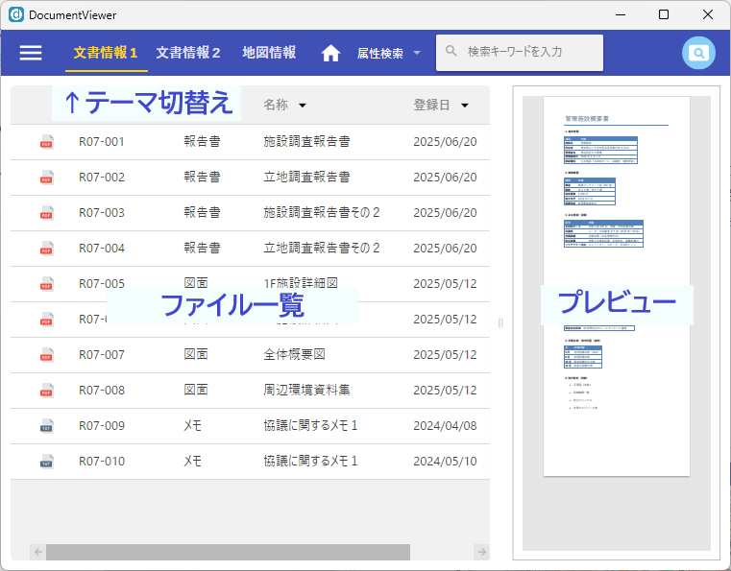
Task: Select document ID R07-008
Action: click(x=102, y=391)
